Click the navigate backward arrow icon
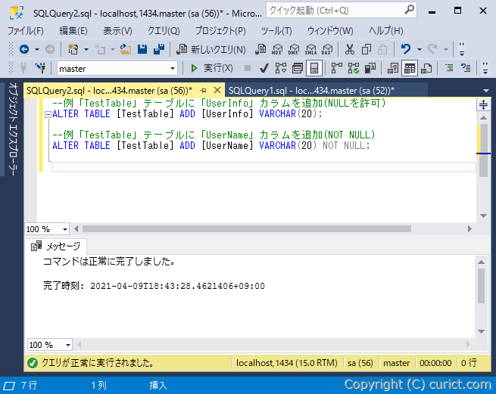The image size is (496, 394). pyautogui.click(x=24, y=49)
